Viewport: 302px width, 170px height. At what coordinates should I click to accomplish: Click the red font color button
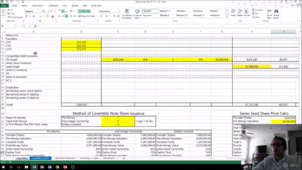pos(52,16)
